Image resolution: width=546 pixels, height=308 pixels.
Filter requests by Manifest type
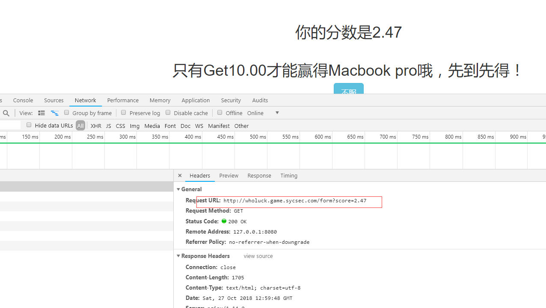(x=219, y=126)
